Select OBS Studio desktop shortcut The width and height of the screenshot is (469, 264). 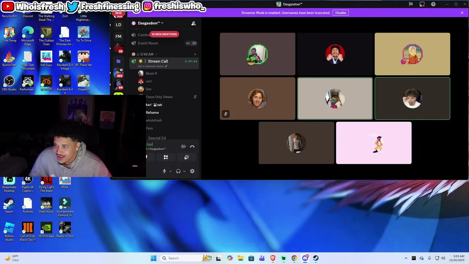[9, 83]
